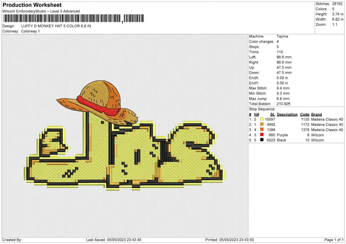Viewport: 346px width, 244px height.
Task: Click the "Page 1 of 1" footer text
Action: 334,239
